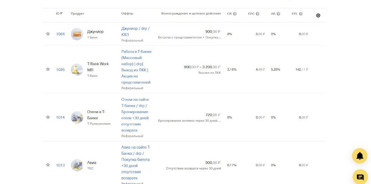The width and height of the screenshot is (371, 184).
Task: Open offer ID 1064
Action: coord(60,34)
